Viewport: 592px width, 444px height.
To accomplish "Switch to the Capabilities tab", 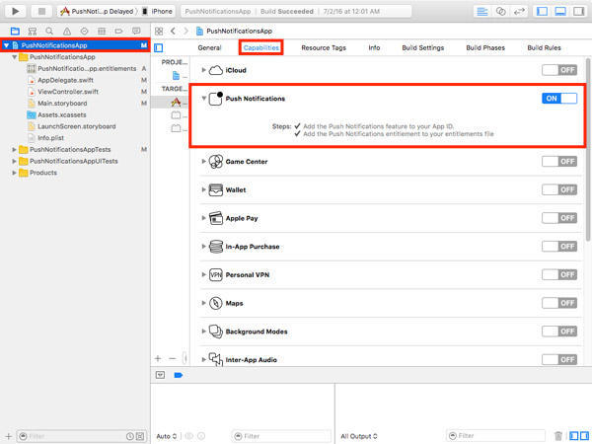I will pyautogui.click(x=260, y=47).
